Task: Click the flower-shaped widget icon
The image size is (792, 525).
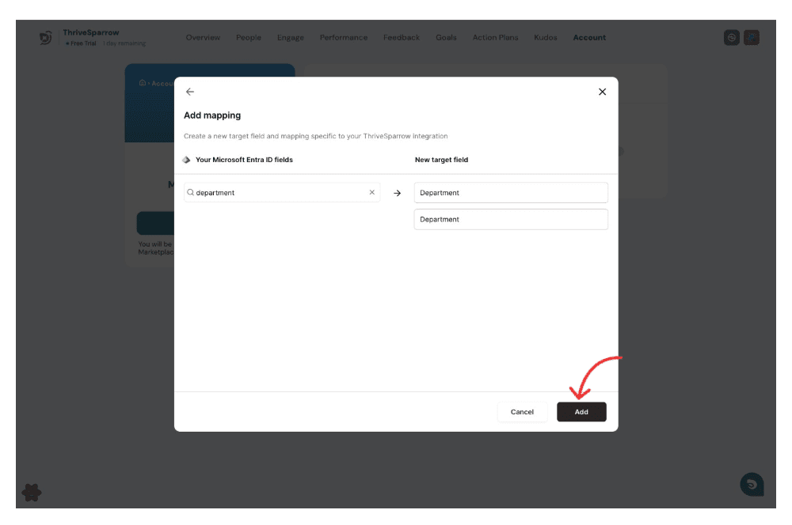Action: coord(32,493)
